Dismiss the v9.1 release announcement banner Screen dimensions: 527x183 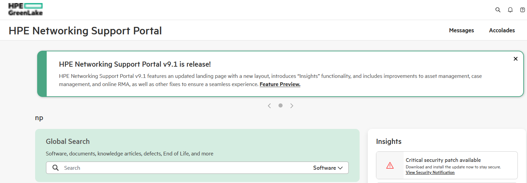coord(515,59)
